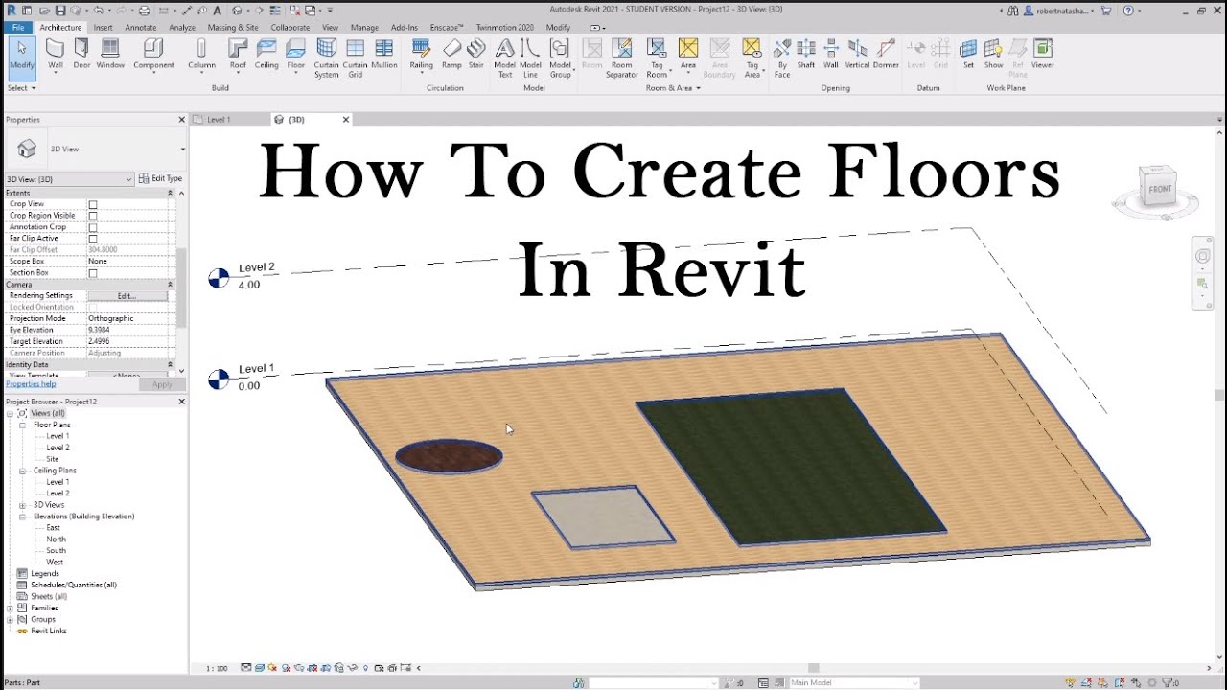Open the 3D View type selector dropdown

point(182,149)
